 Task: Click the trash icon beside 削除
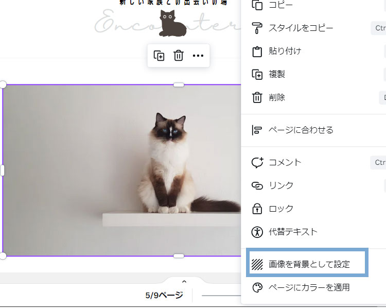coord(257,97)
